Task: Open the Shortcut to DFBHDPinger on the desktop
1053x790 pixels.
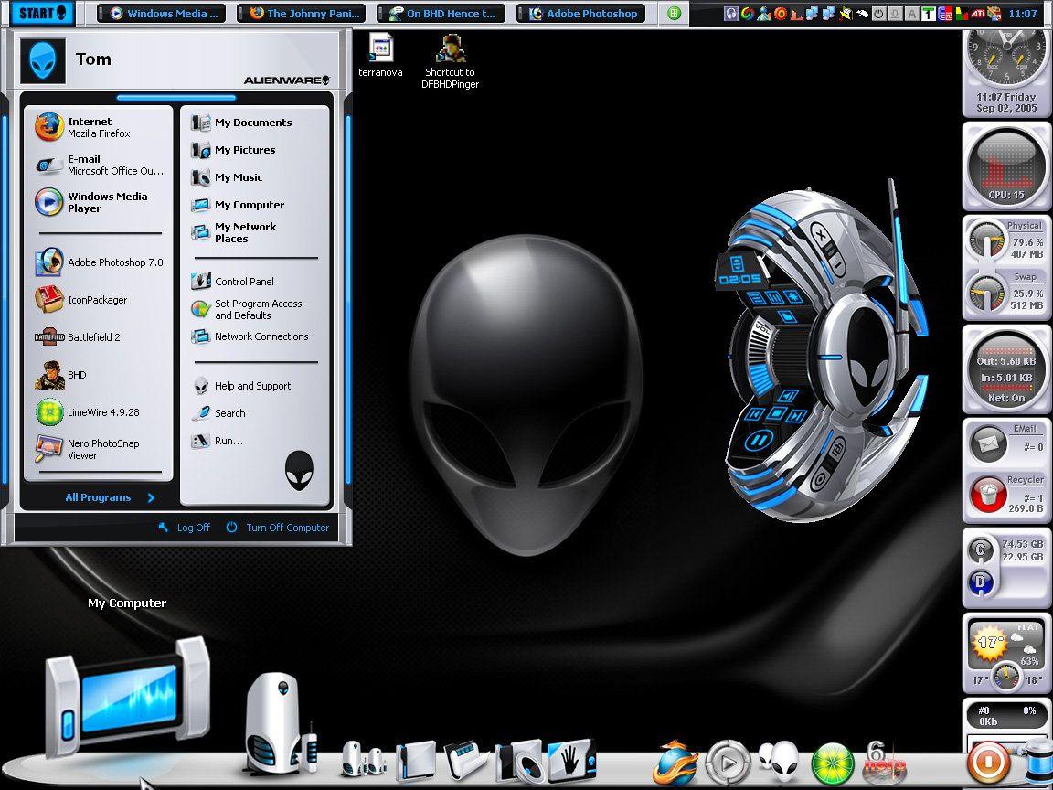Action: click(450, 48)
